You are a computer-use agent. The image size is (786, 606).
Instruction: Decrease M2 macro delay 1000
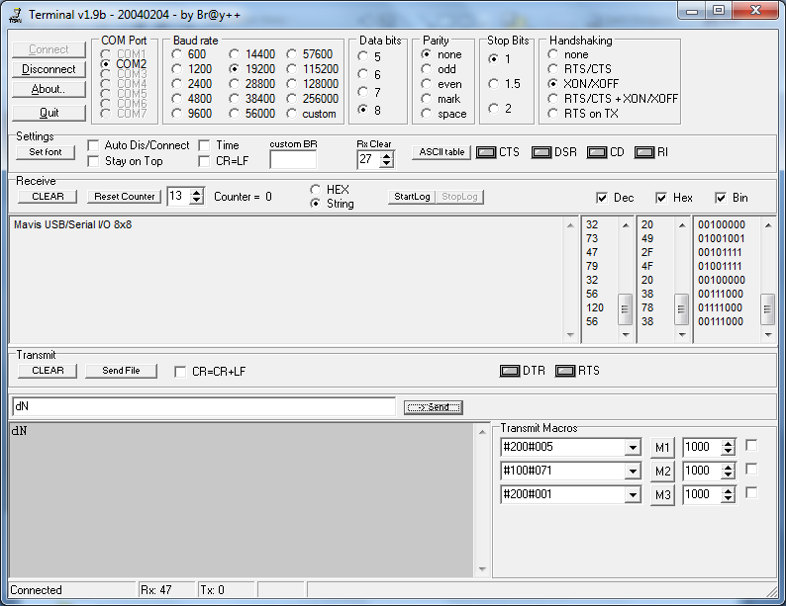click(729, 475)
